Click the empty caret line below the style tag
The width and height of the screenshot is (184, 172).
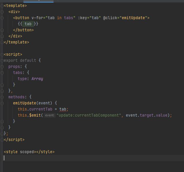point(93,158)
